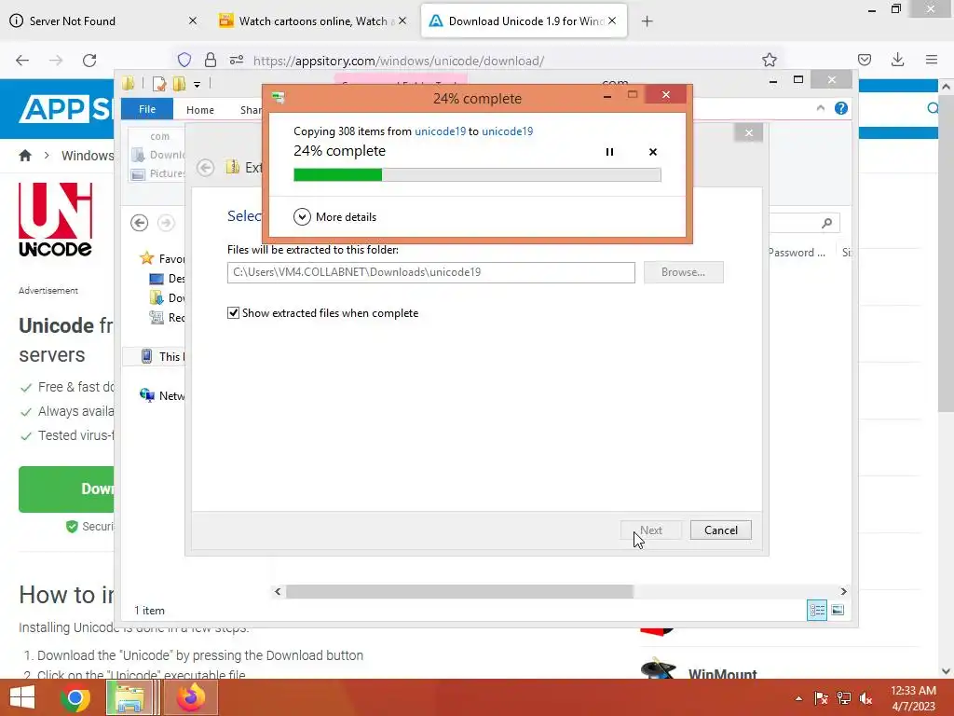Close the Watch cartoons online tab
The image size is (954, 716).
(402, 21)
